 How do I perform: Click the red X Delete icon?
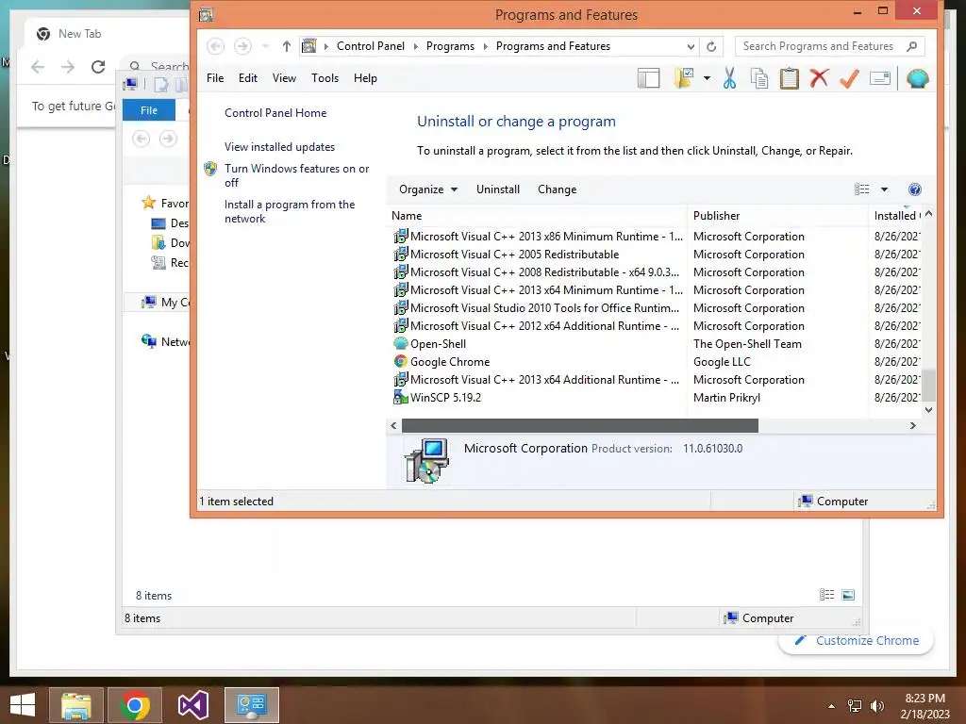click(x=819, y=78)
